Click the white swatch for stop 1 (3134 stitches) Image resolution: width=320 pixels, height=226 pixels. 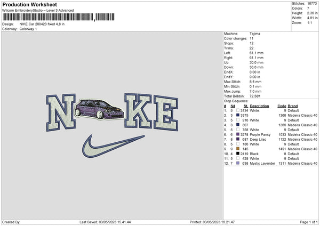point(238,110)
